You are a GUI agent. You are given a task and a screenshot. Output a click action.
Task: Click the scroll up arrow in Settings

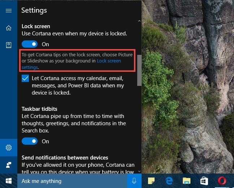point(139,21)
